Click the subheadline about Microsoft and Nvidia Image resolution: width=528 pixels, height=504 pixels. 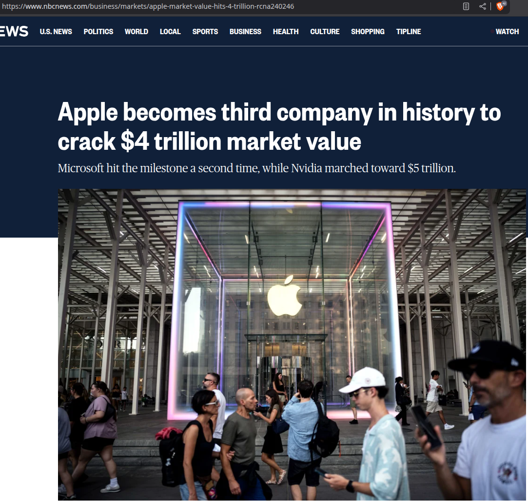pyautogui.click(x=256, y=168)
